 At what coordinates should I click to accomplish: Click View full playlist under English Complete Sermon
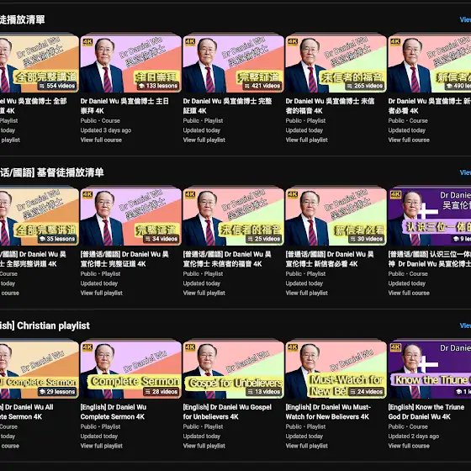(x=101, y=446)
